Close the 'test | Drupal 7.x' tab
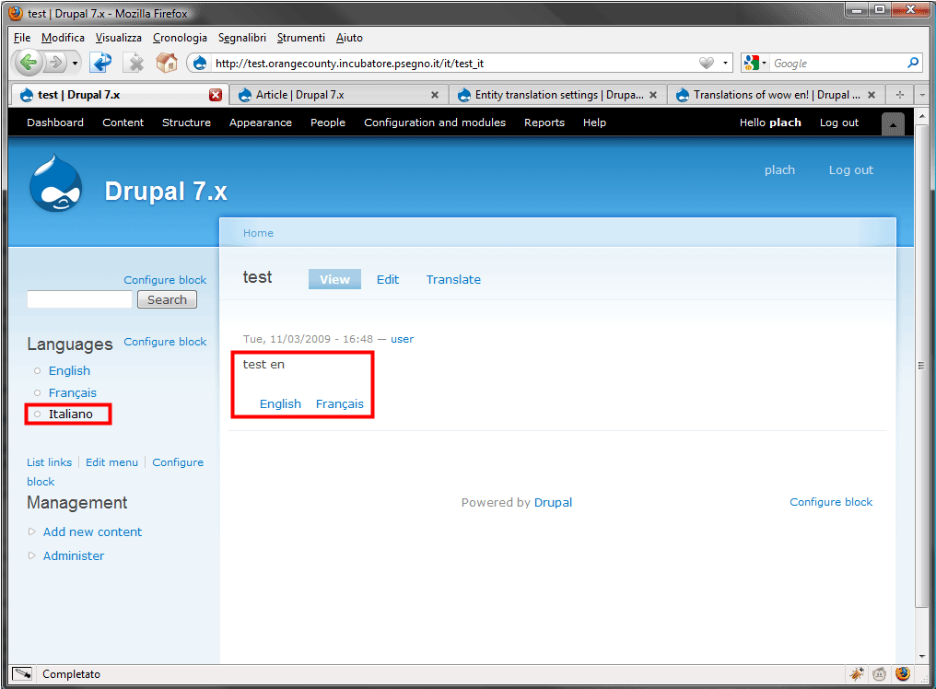 216,95
